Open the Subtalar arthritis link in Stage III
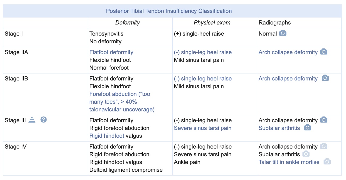This screenshot has width=346, height=180. tap(279, 128)
